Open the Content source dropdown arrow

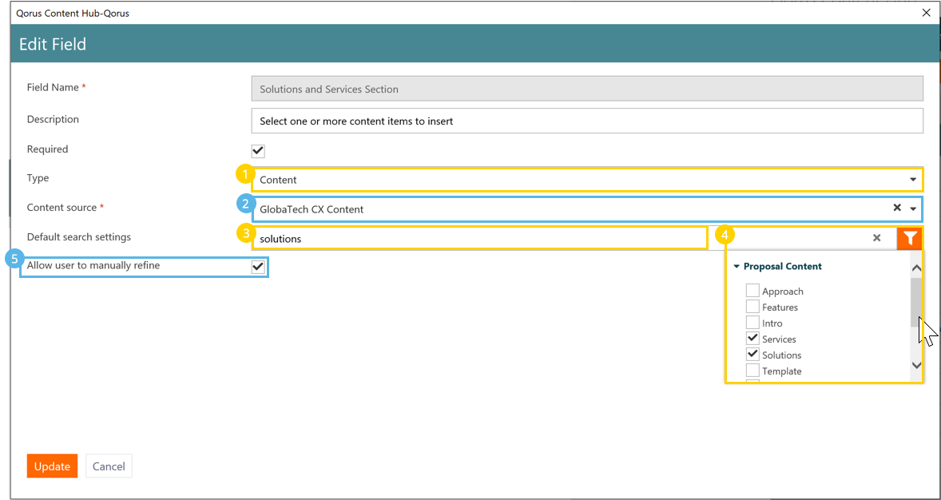(913, 209)
